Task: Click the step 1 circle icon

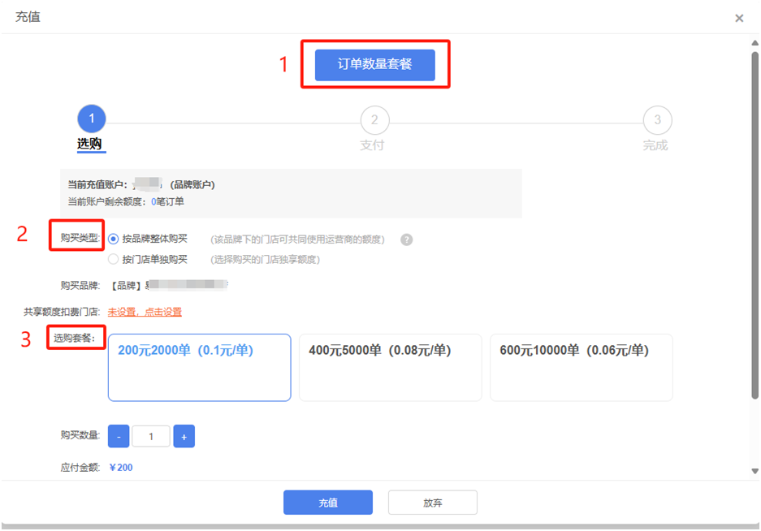Action: [x=91, y=119]
